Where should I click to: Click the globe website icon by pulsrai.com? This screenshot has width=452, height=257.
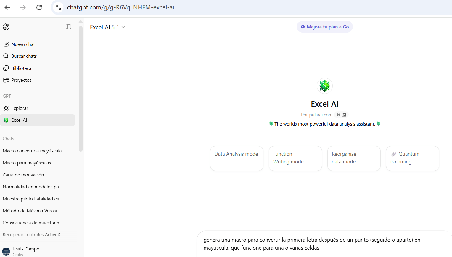(338, 115)
